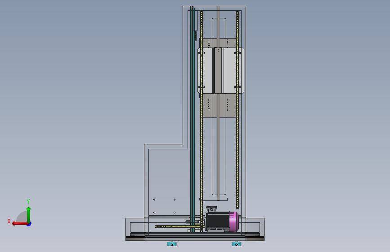Click the green Y axis arrow of the triad

(29, 214)
